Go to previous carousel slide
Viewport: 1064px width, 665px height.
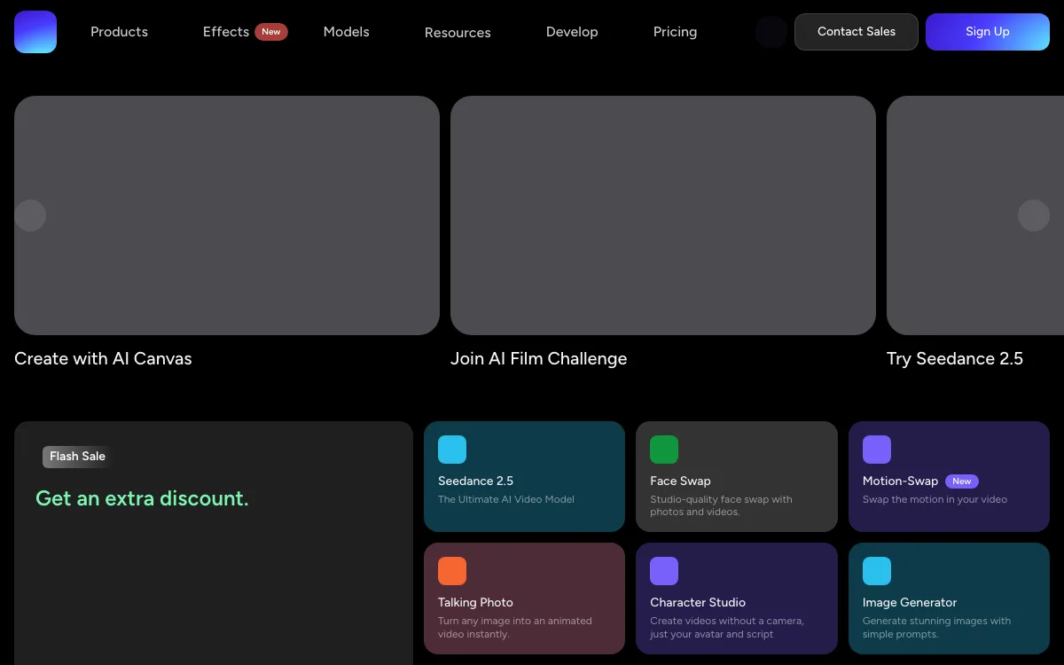(30, 215)
